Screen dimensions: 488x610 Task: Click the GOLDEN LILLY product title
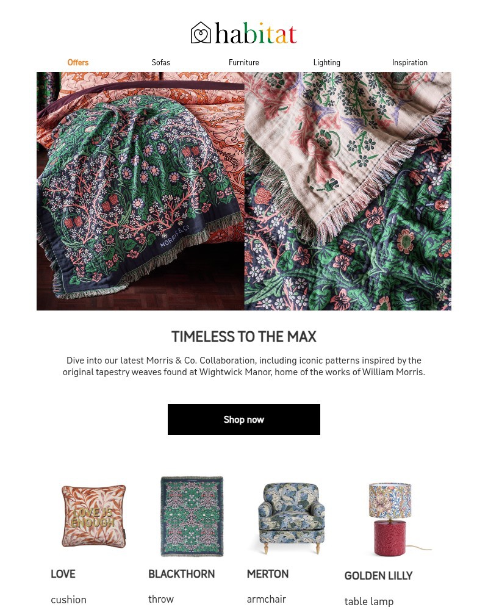click(x=378, y=576)
